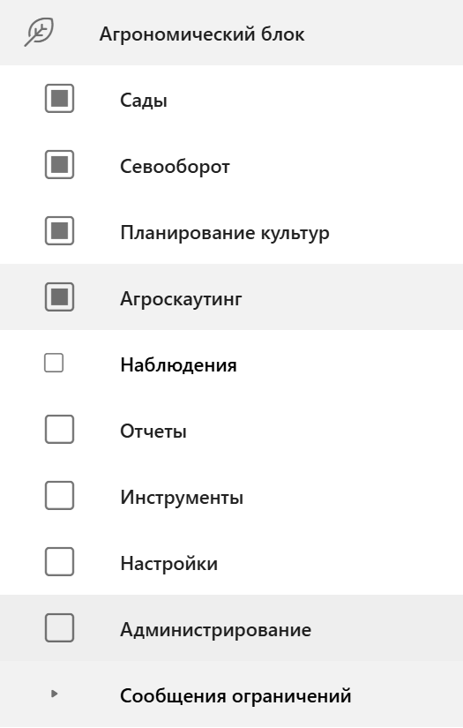Check the Настройки checkbox
This screenshot has height=728, width=463.
[59, 562]
